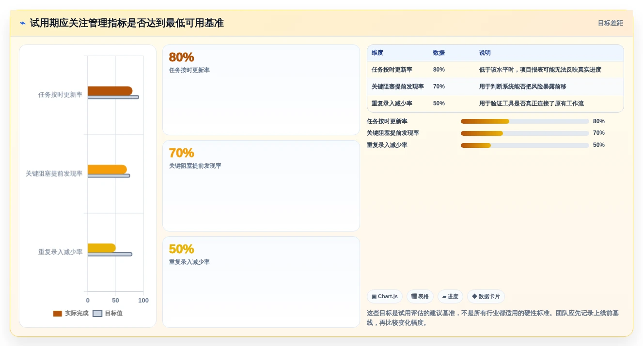The width and height of the screenshot is (643, 346).
Task: Click table cell 重复录入减少率
Action: [392, 103]
